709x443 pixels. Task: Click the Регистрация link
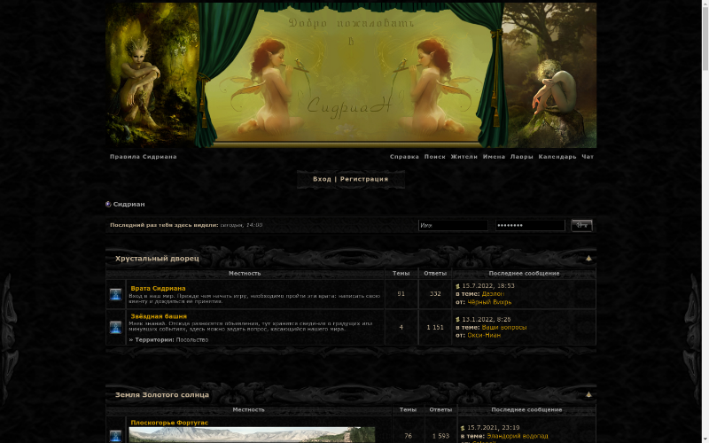364,179
